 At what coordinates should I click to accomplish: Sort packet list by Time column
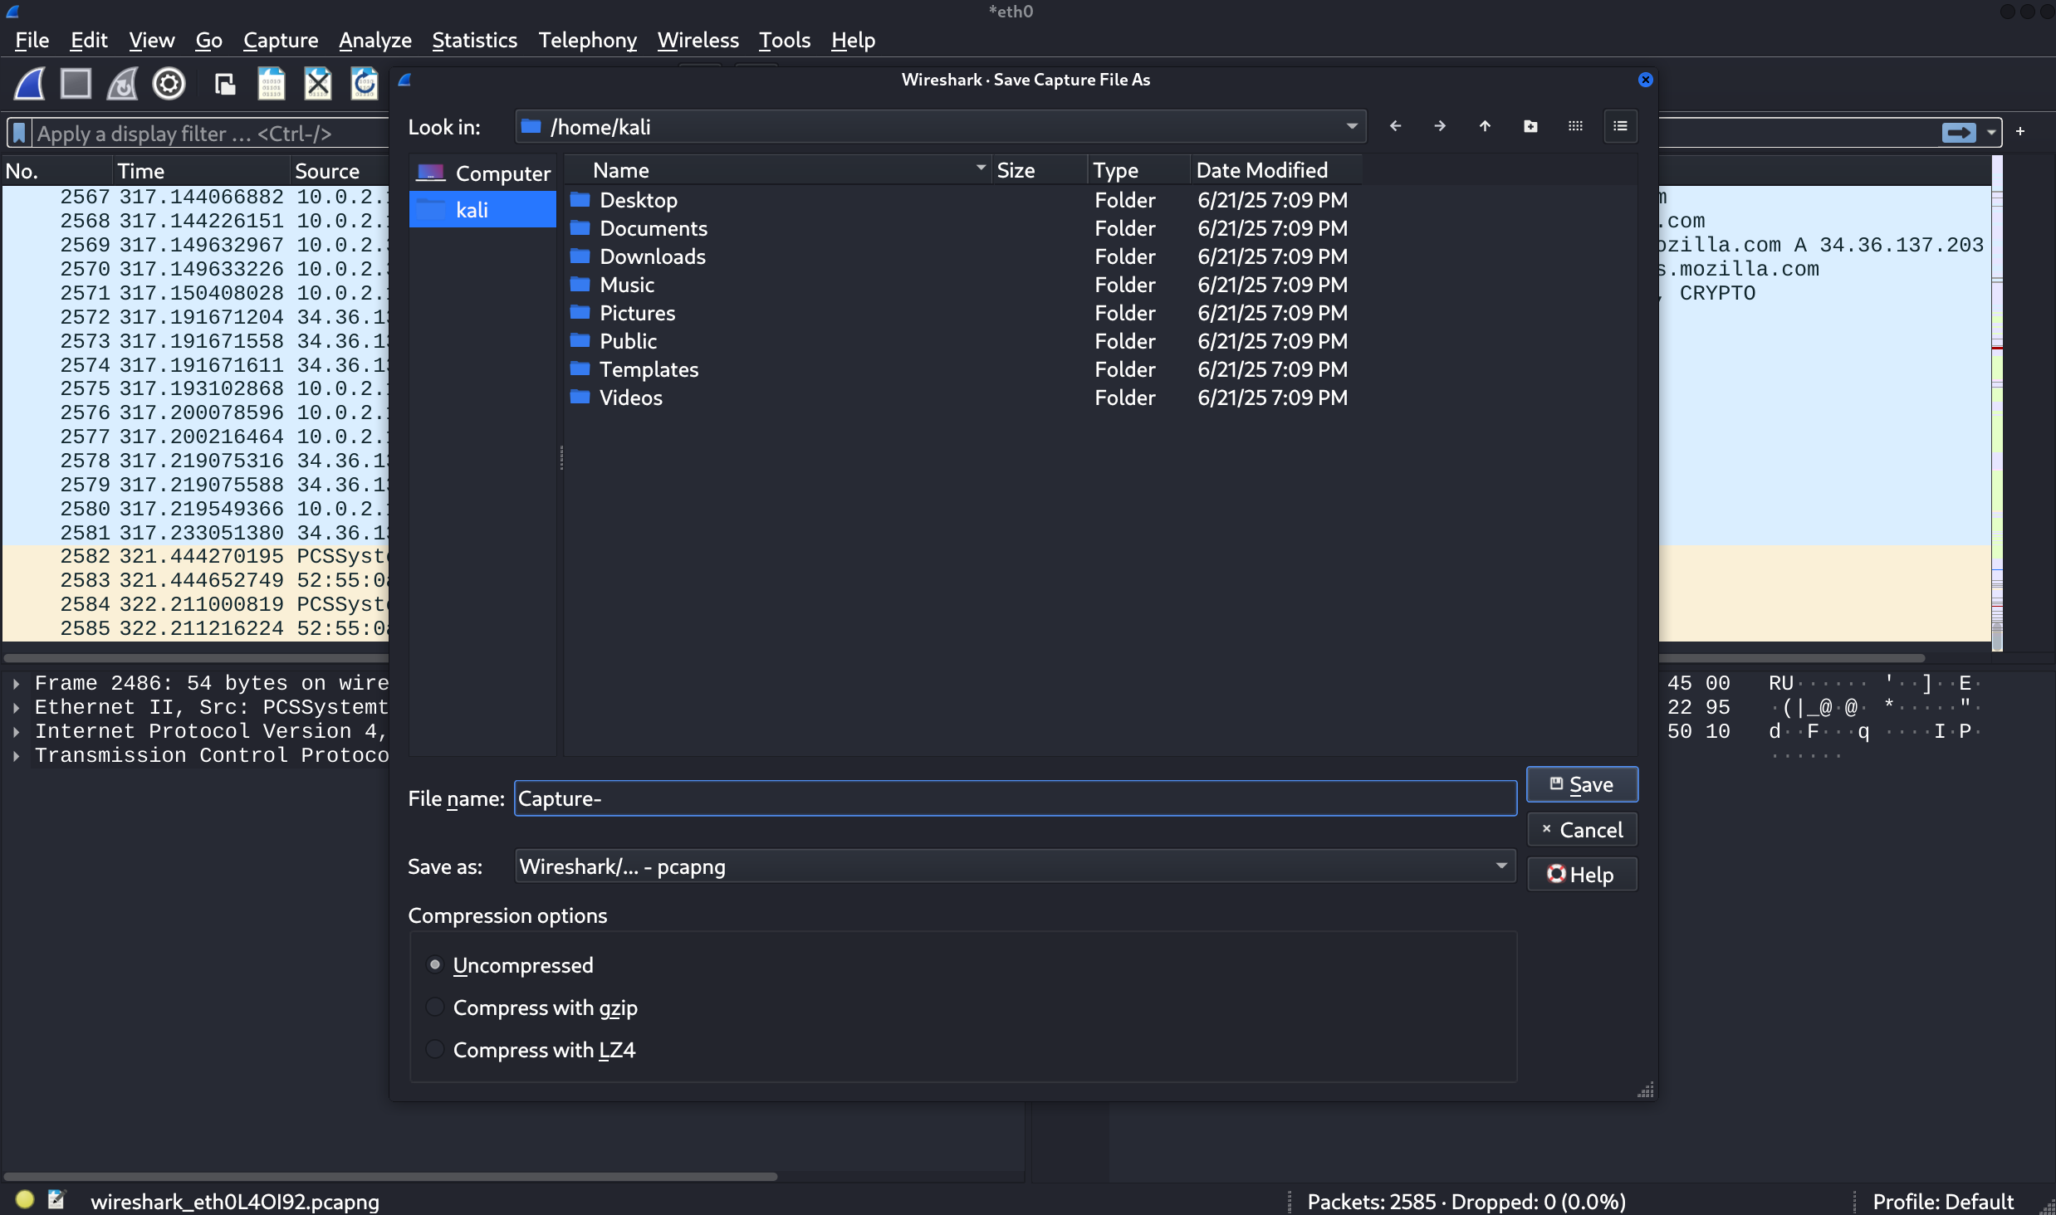[x=202, y=171]
